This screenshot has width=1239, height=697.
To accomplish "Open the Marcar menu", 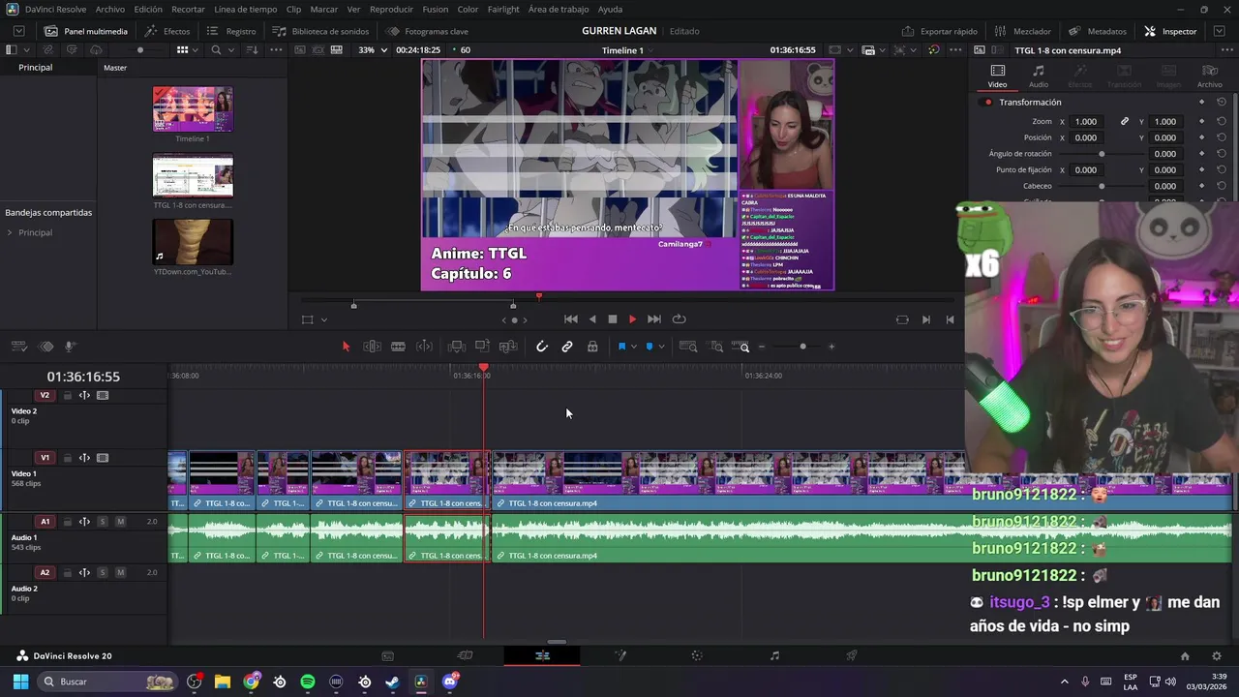I will [x=324, y=9].
